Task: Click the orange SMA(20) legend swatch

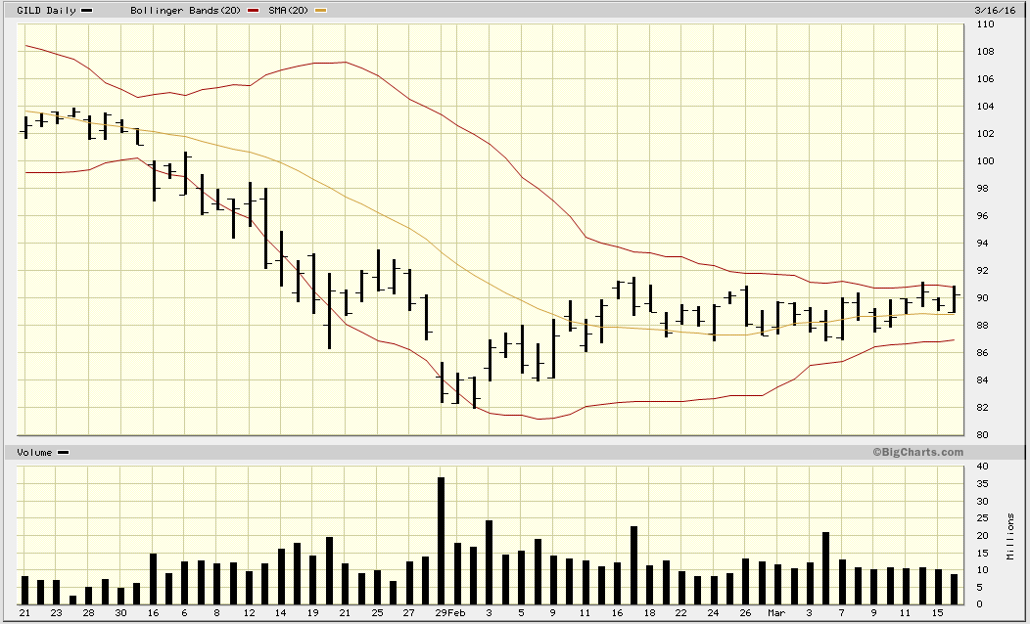Action: tap(320, 11)
